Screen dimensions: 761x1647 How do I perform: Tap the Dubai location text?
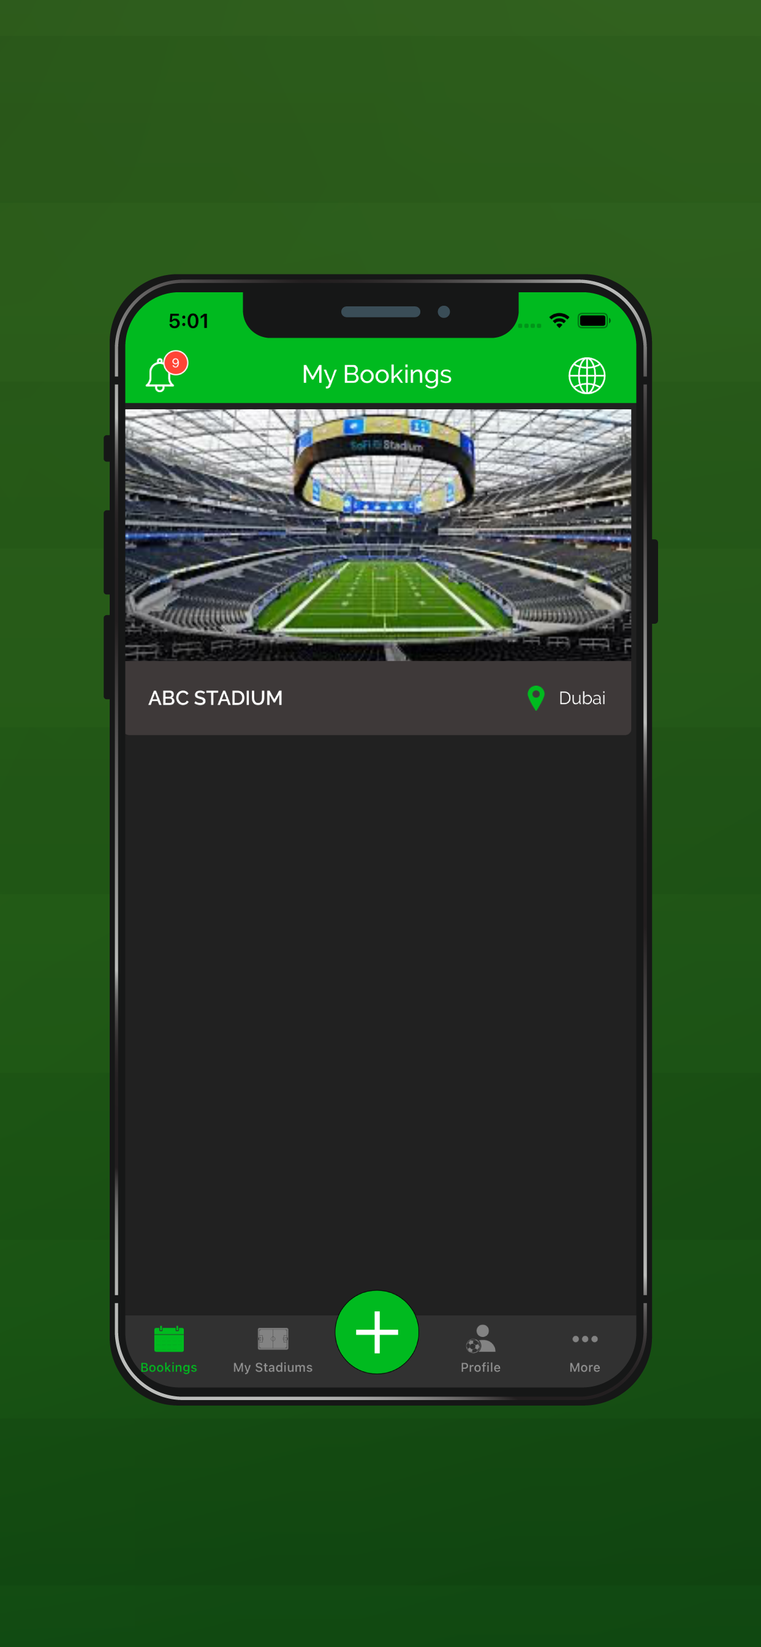pos(582,698)
